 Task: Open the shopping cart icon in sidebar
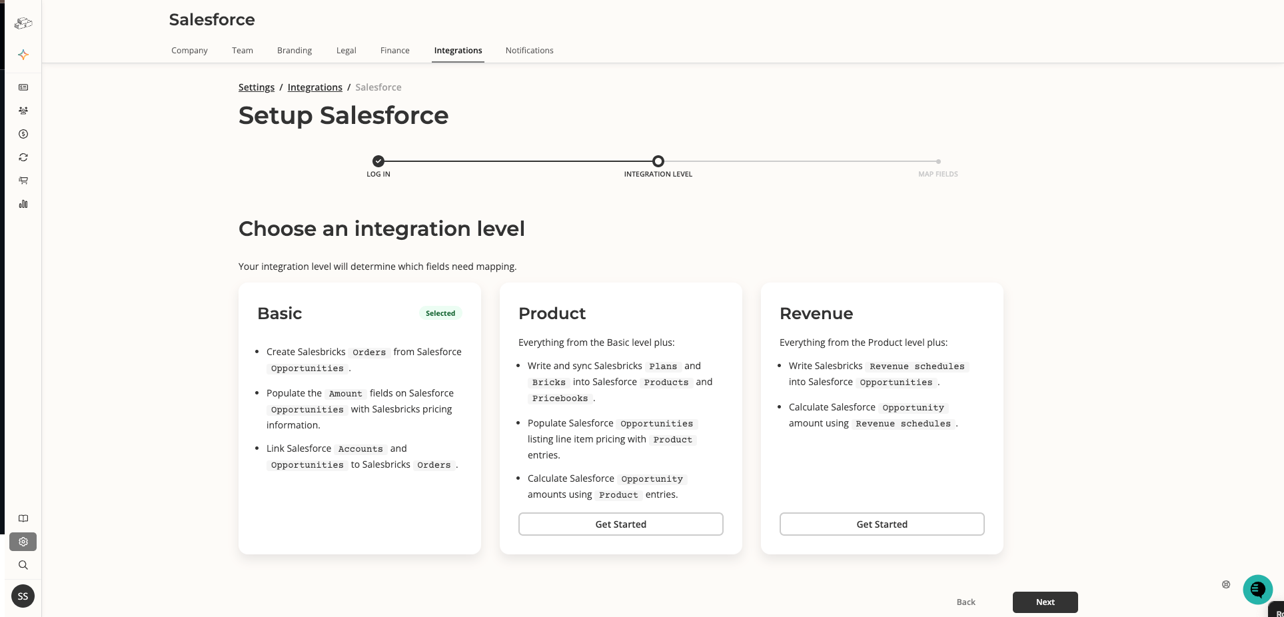tap(23, 181)
